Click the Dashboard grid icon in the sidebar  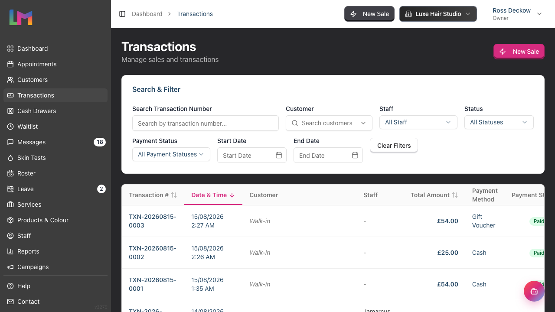pos(10,49)
